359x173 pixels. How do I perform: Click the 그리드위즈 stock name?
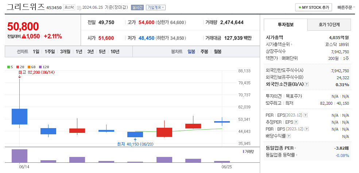pyautogui.click(x=26, y=7)
